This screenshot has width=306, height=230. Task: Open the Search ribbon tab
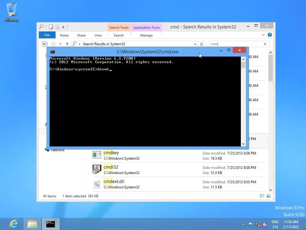(119, 35)
